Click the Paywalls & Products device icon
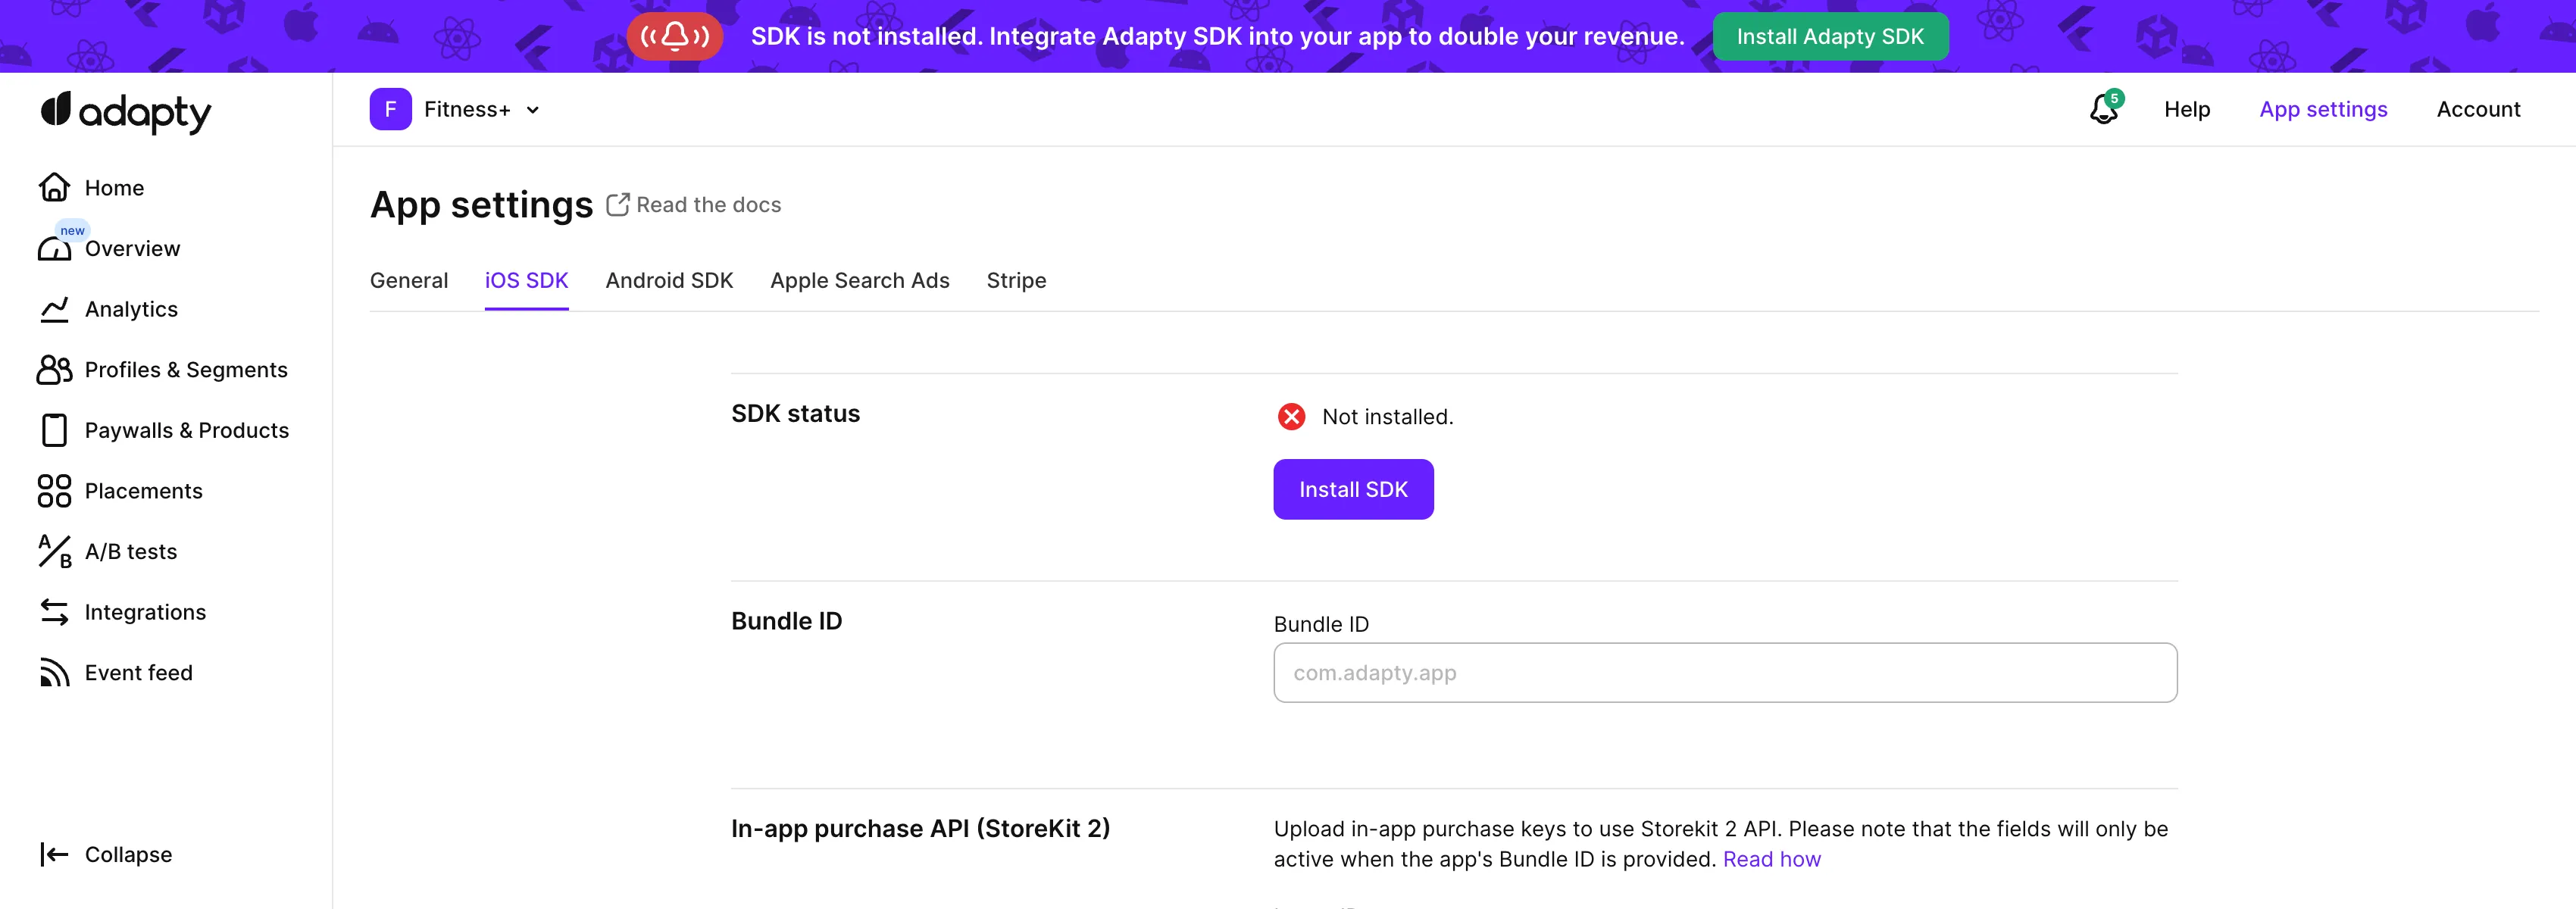2576x909 pixels. click(54, 430)
